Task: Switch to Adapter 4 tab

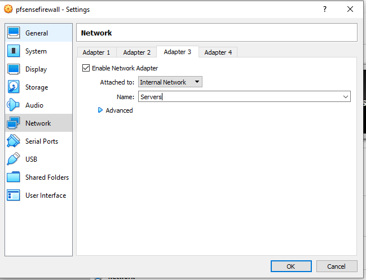Action: tap(218, 52)
